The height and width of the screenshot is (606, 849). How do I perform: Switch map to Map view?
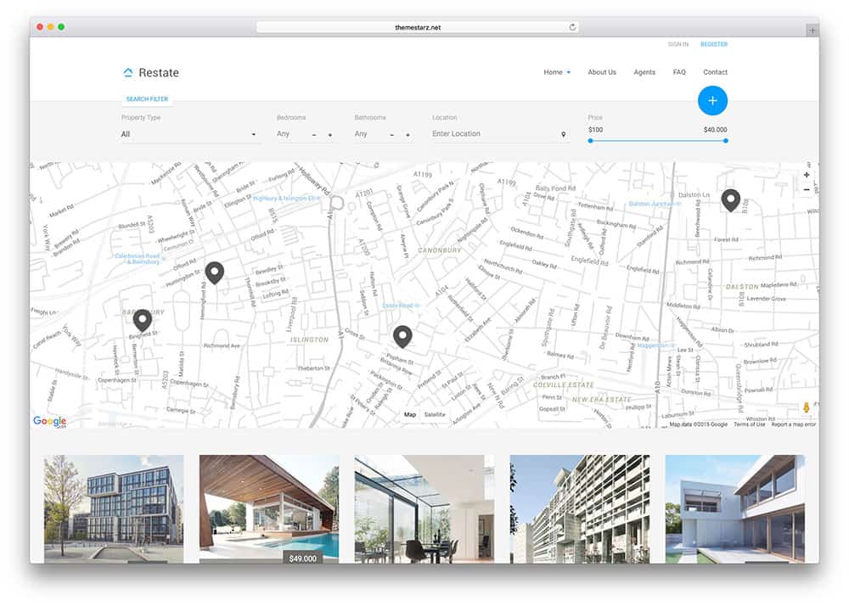click(410, 414)
